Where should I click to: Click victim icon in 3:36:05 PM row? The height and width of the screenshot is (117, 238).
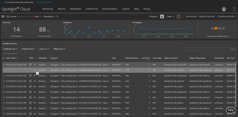pos(30,108)
